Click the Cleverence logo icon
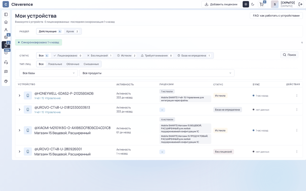This screenshot has height=191, width=306. pos(6,4)
